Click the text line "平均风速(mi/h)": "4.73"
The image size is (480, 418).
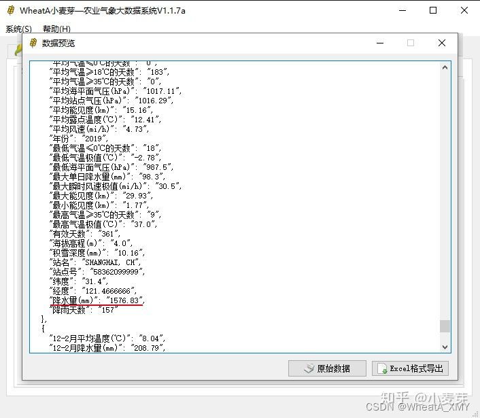[99, 129]
